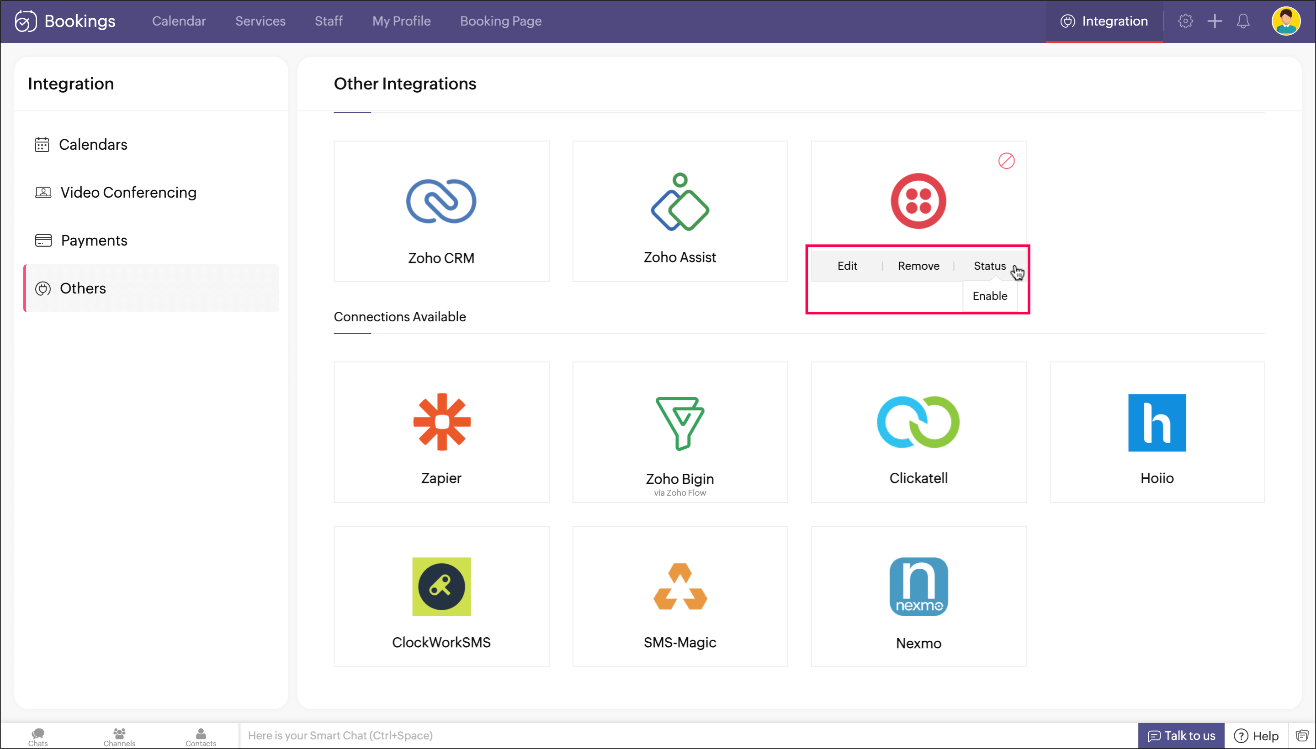Select the Zoho CRM logo
The image size is (1316, 749).
coord(441,201)
